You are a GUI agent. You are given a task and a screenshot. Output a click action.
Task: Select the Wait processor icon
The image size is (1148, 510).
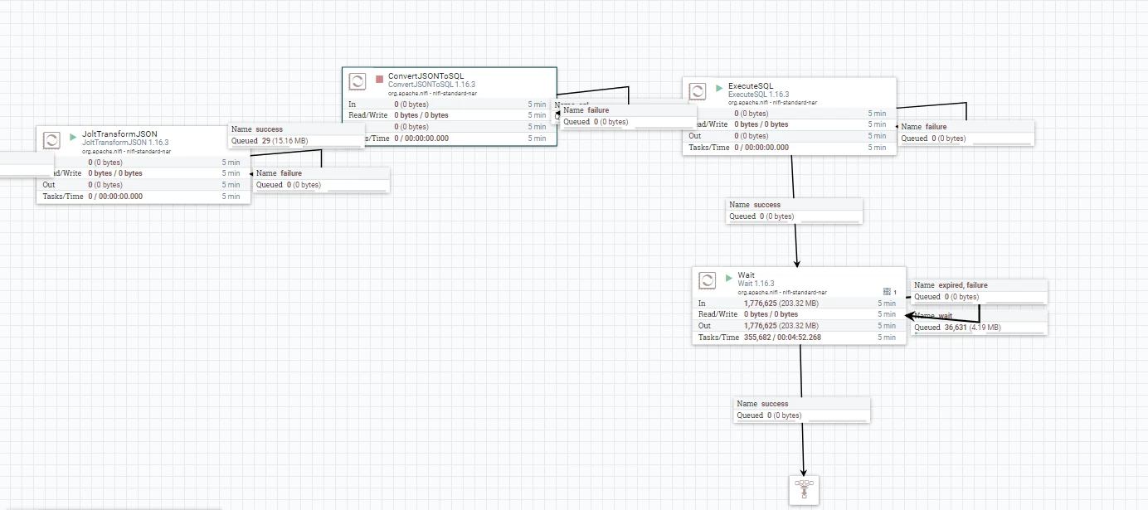(x=708, y=280)
